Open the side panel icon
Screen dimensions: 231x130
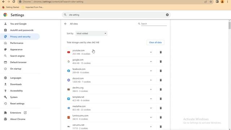tap(217, 1)
